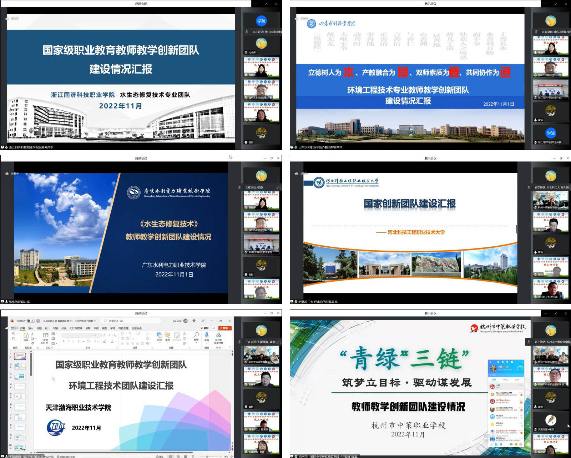Toggle the 自动保存 AutoSave switch in PowerPoint
571x458 pixels.
30,321
